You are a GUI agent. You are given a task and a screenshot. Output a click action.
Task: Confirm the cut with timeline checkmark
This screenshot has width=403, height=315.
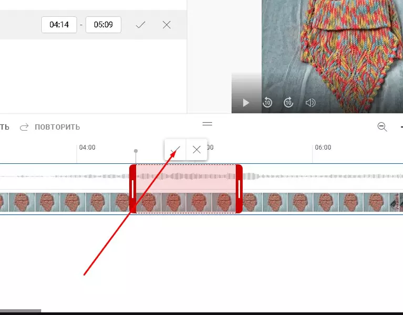point(175,150)
